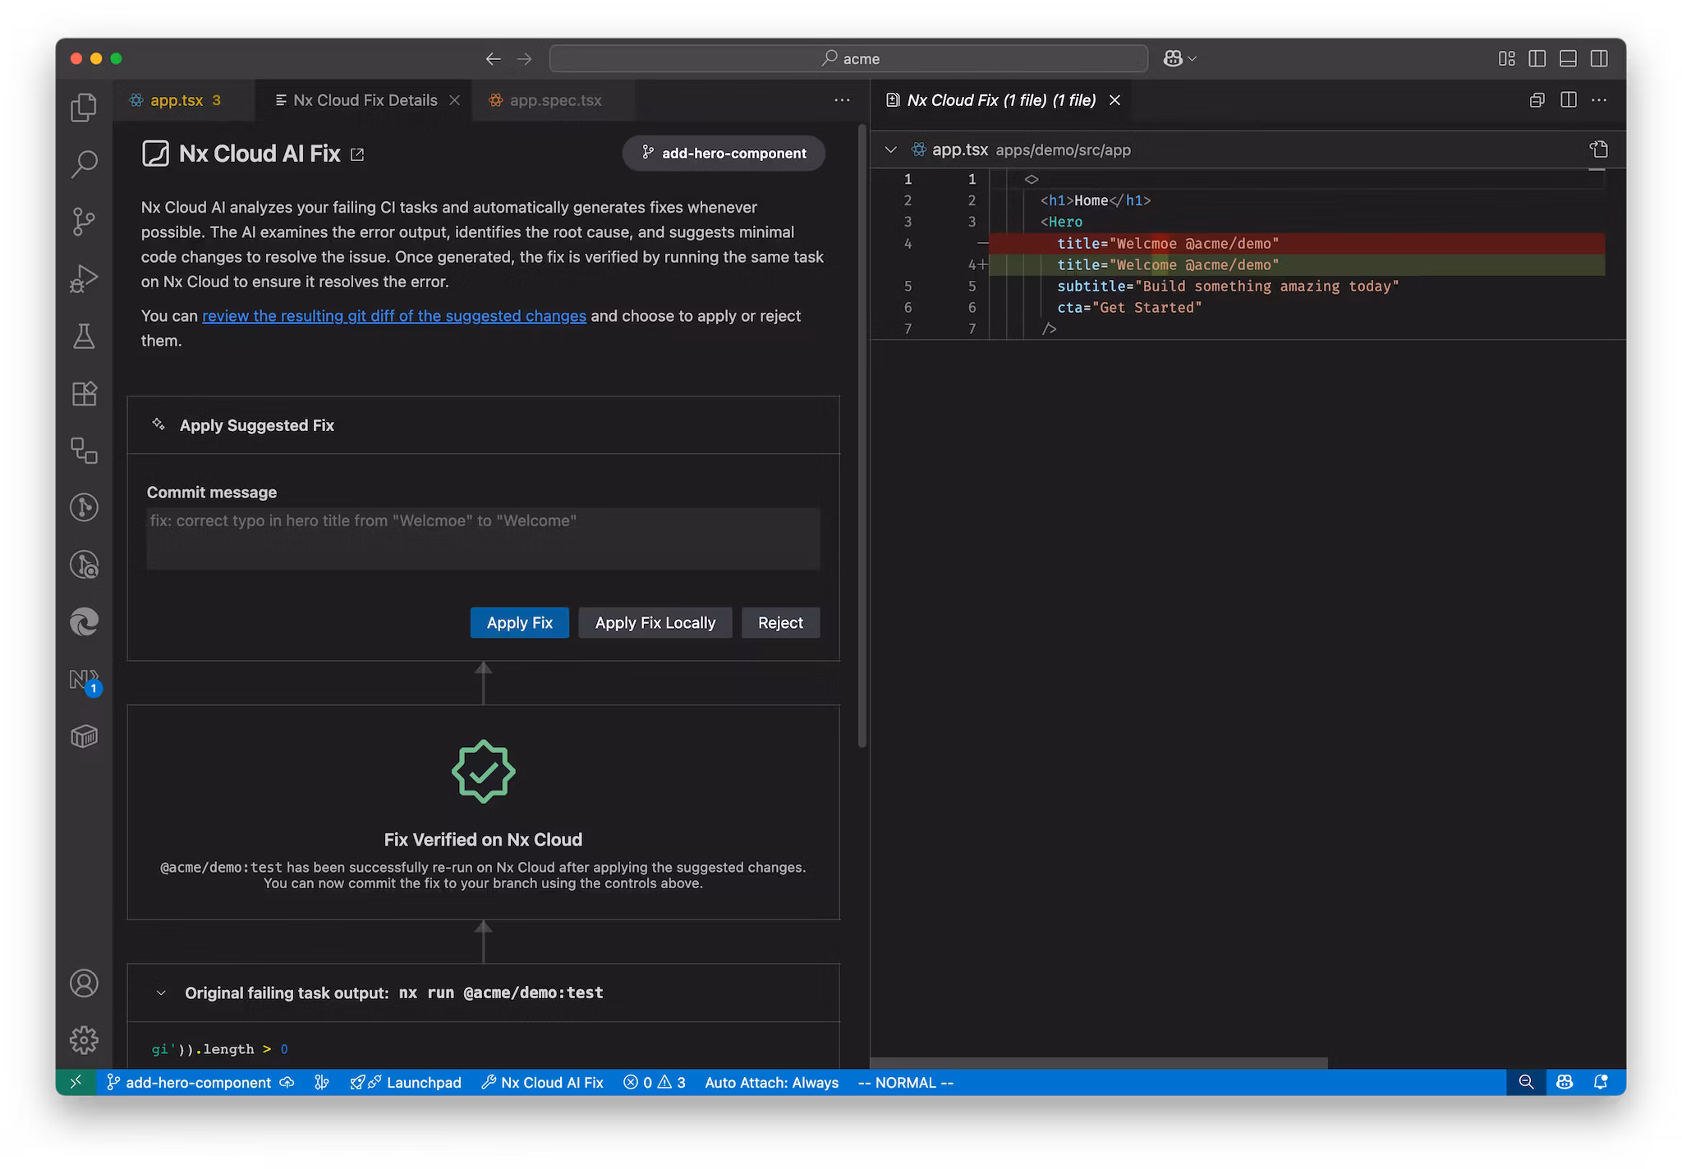The width and height of the screenshot is (1682, 1169).
Task: Click the Open File icon for app.tsx diff
Action: (1598, 149)
